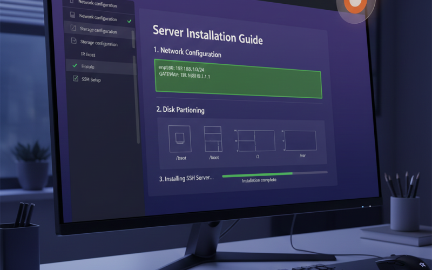This screenshot has height=270, width=432.
Task: Select the /boot partition layout icon
Action: pos(213,139)
